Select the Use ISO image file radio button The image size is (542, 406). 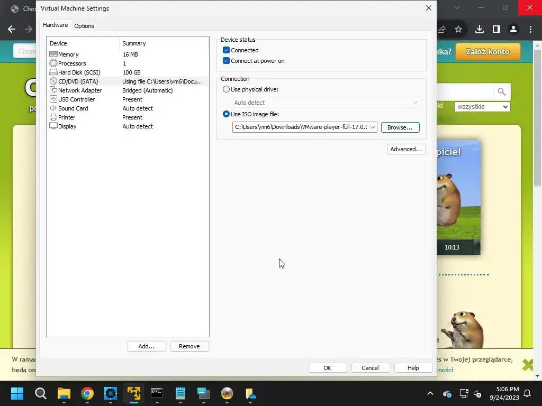click(x=226, y=114)
